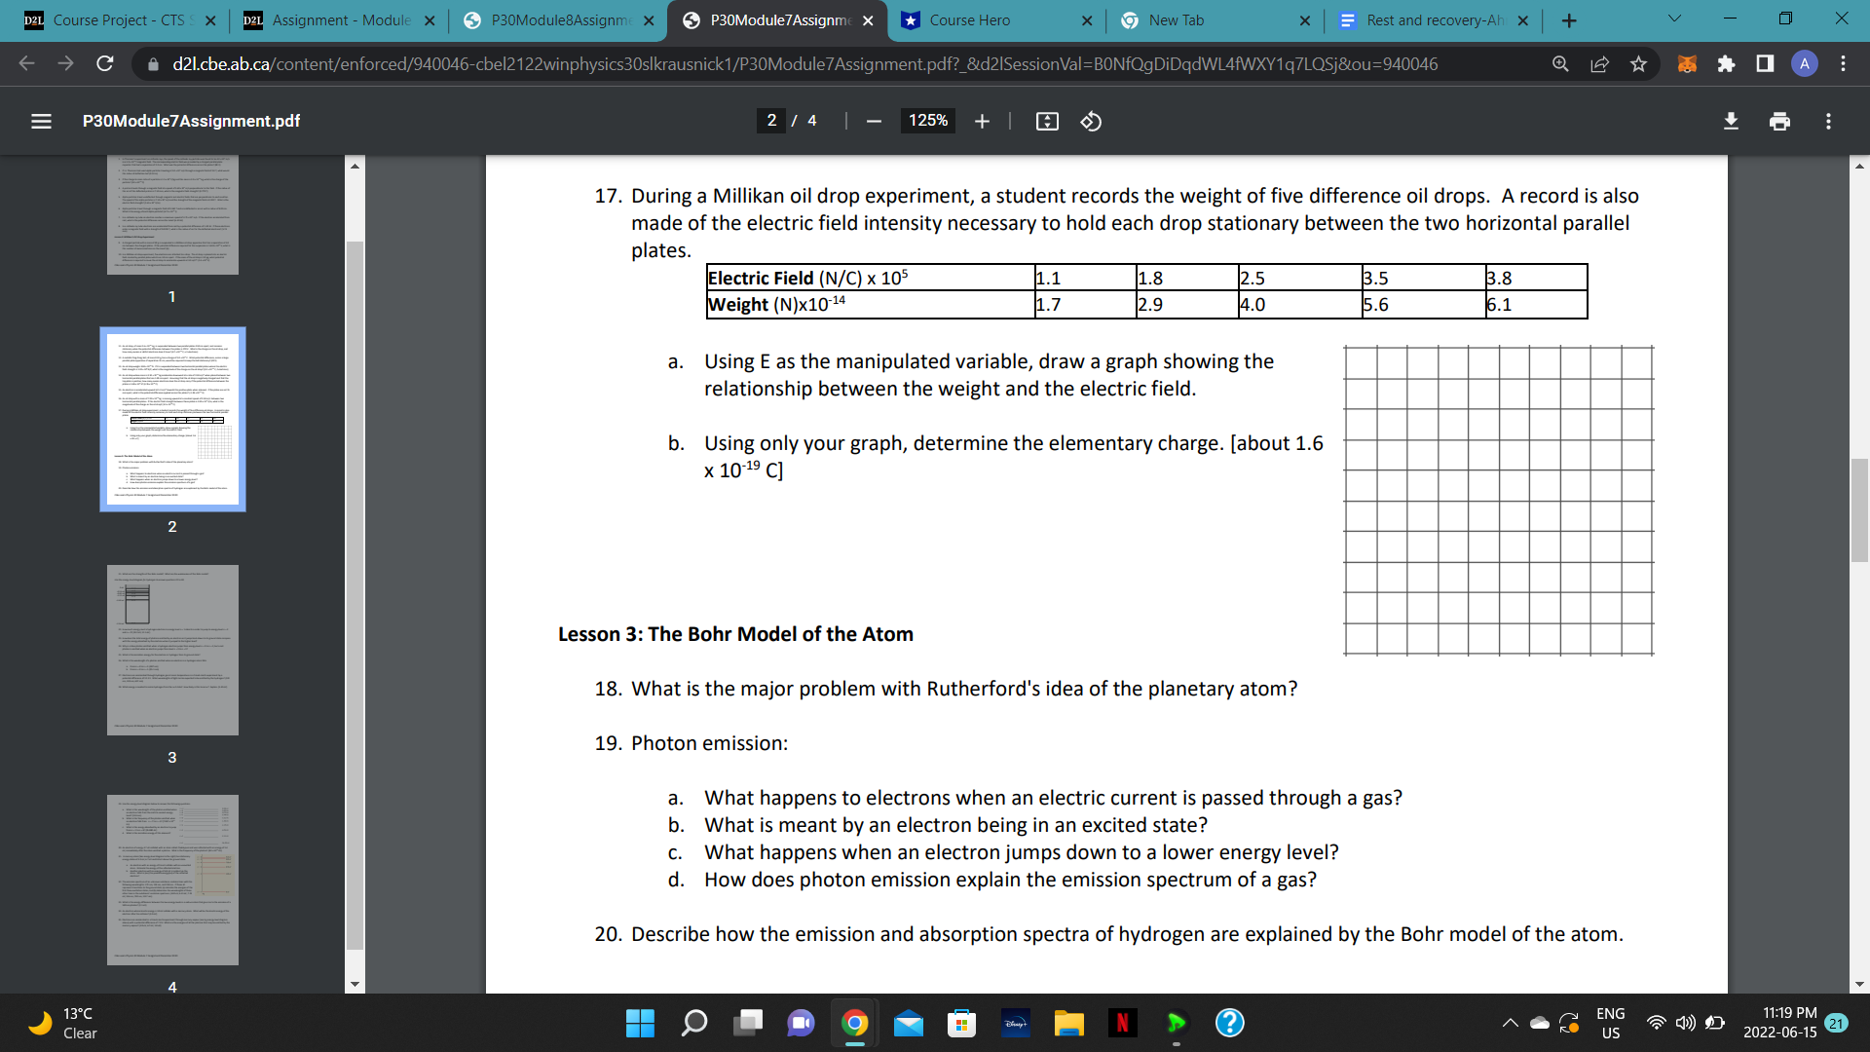Click the PDF zoom percentage field
This screenshot has height=1052, width=1870.
click(x=927, y=121)
